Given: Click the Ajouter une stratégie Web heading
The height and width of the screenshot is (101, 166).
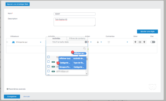Looking at the screenshot, I should [x=18, y=4].
